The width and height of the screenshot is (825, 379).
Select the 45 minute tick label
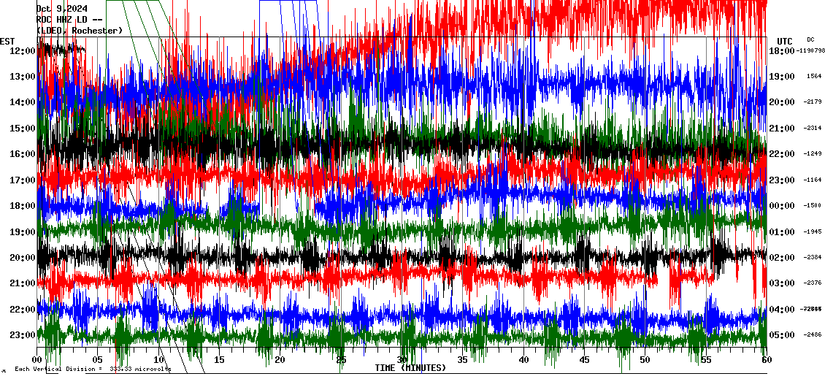(584, 360)
